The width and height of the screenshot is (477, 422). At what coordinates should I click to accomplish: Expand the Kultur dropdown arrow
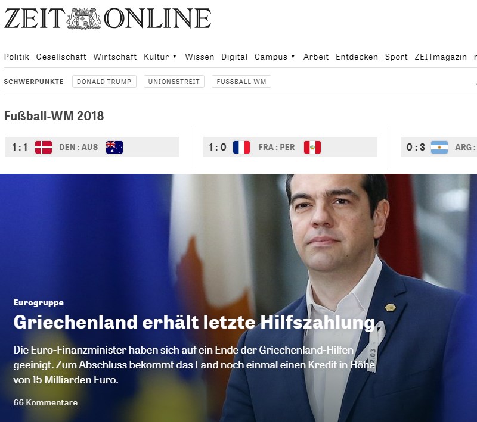(175, 57)
